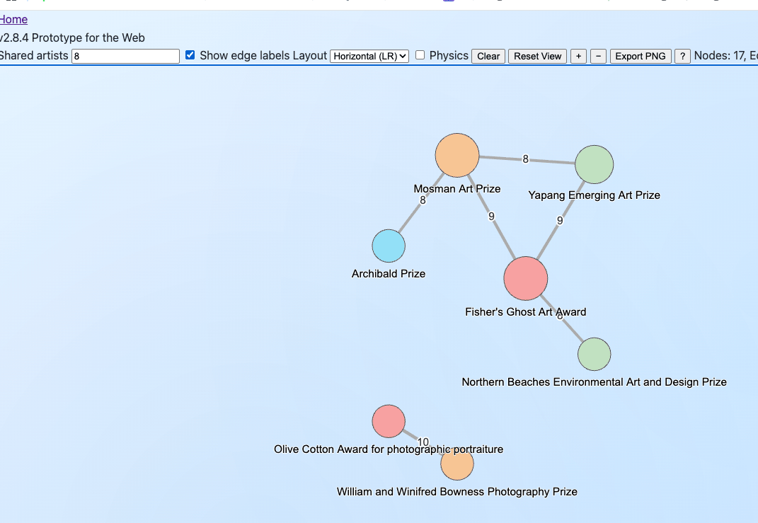Click the Reset View button

537,56
